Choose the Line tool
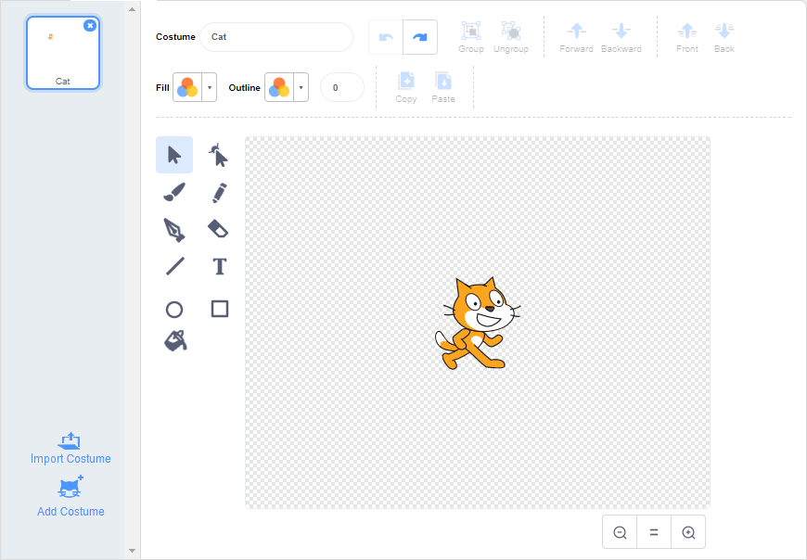 coord(174,266)
